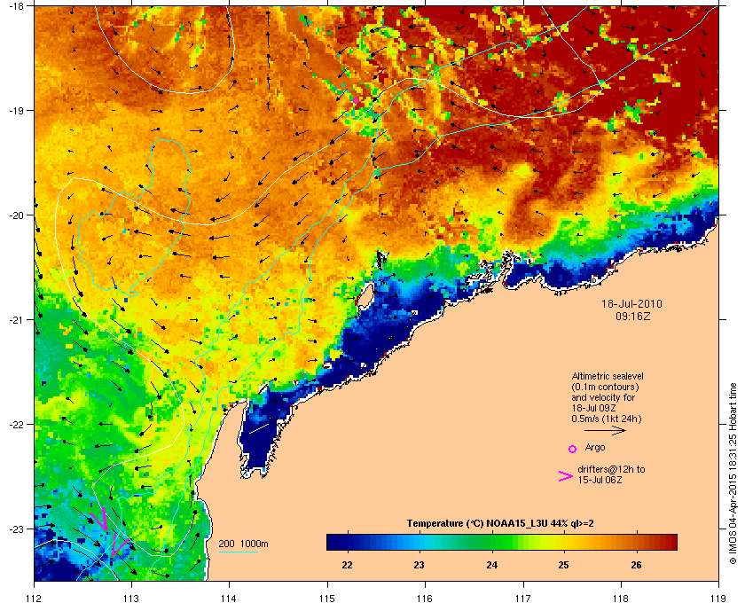Click the colorbar tick label 22
Screen dimensions: 745x603
click(x=348, y=565)
